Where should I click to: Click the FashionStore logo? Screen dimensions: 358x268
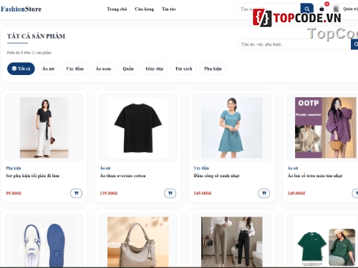click(x=21, y=9)
